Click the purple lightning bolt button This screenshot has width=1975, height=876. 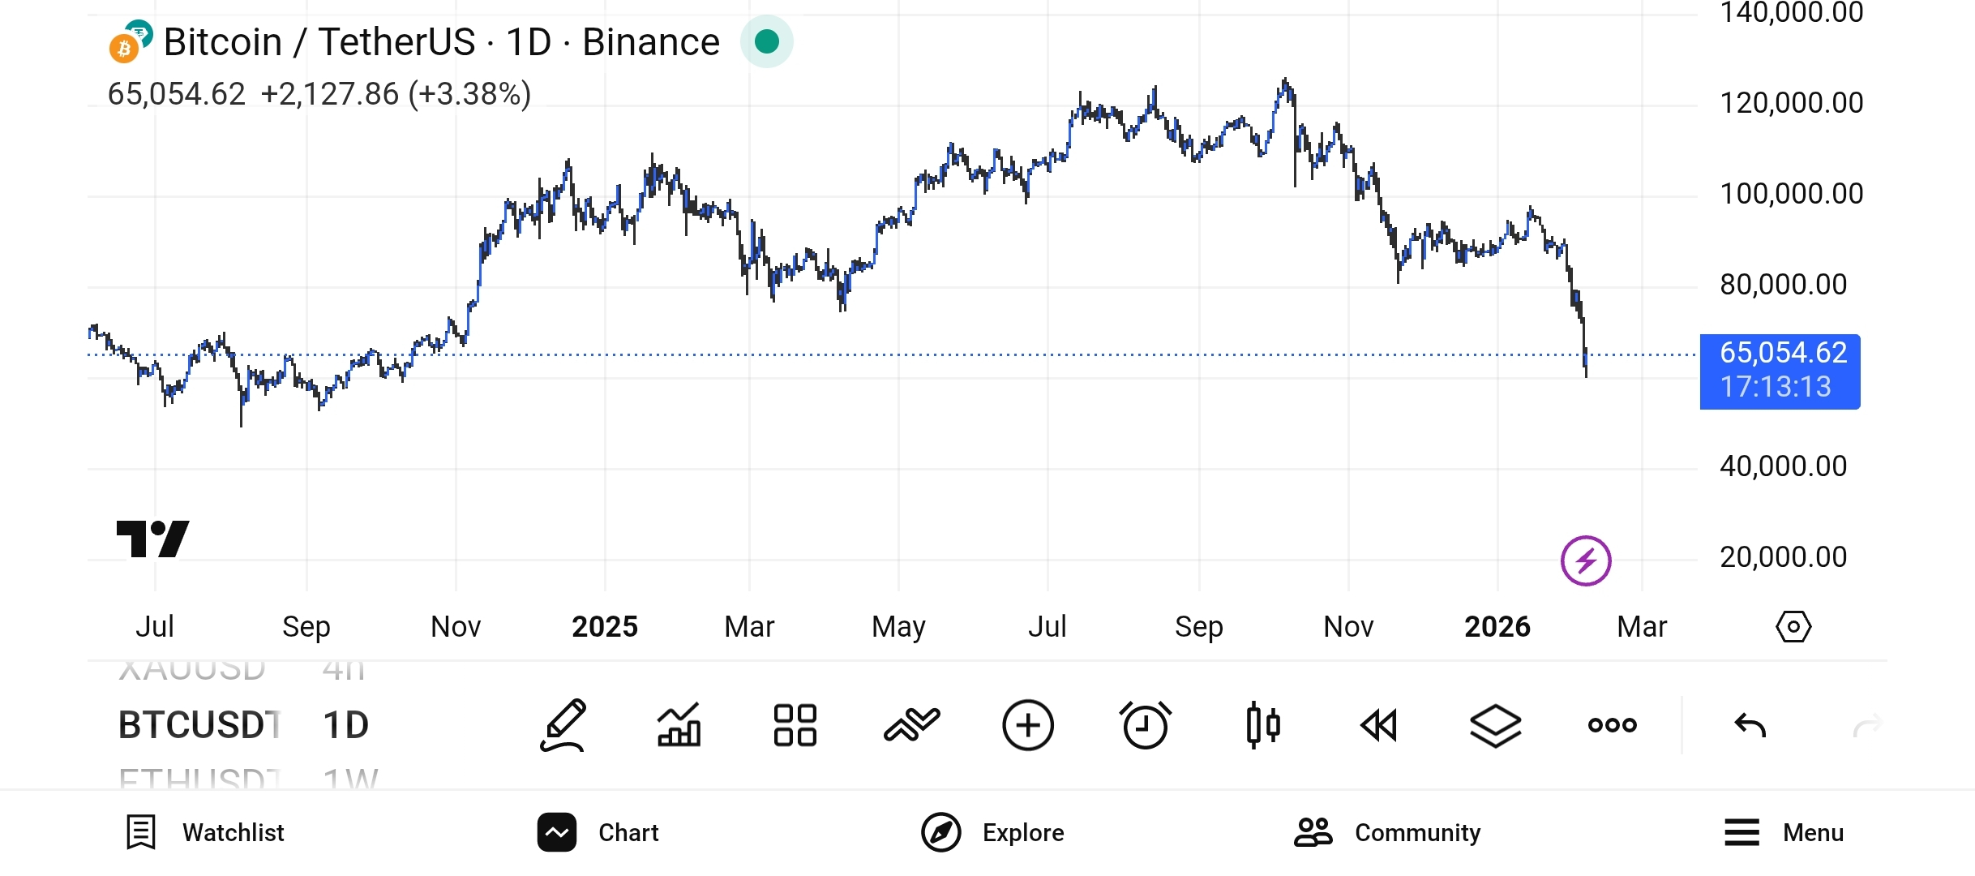tap(1586, 560)
